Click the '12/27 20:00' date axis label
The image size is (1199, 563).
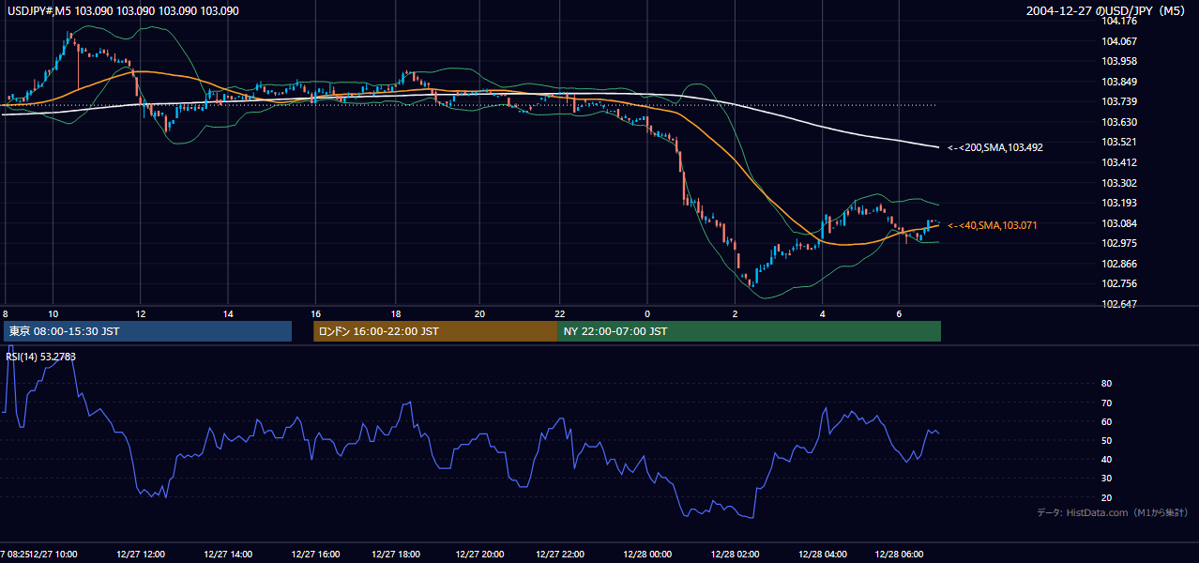[x=479, y=555]
